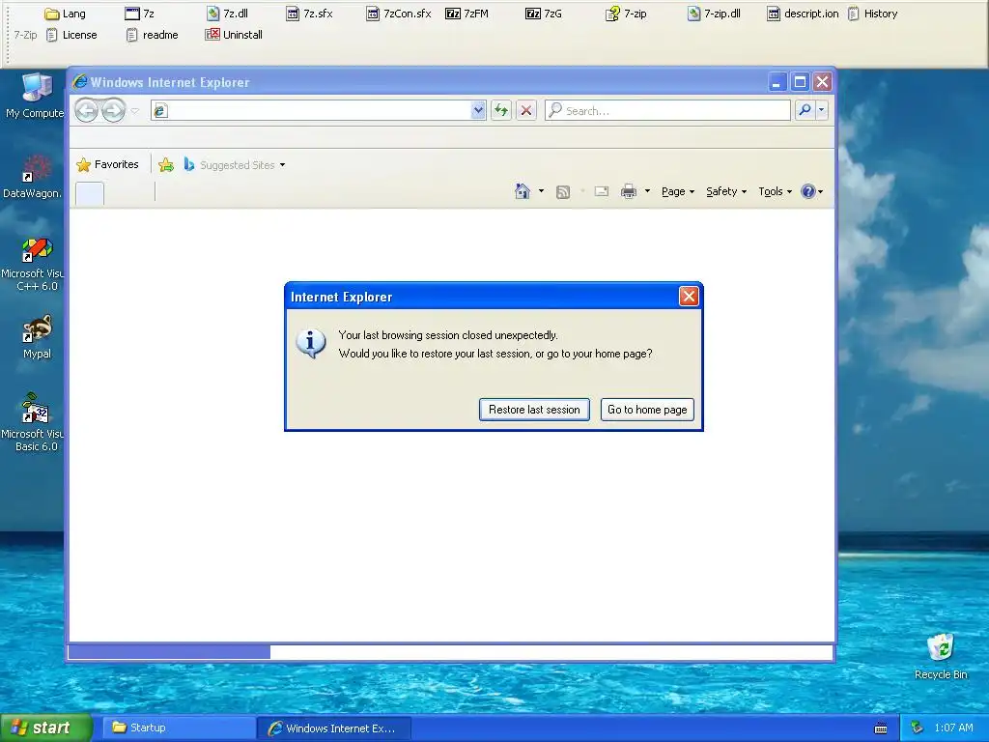Select Microsoft Visual Basic 6.0 shortcut
Viewport: 989px width, 742px height.
click(33, 423)
